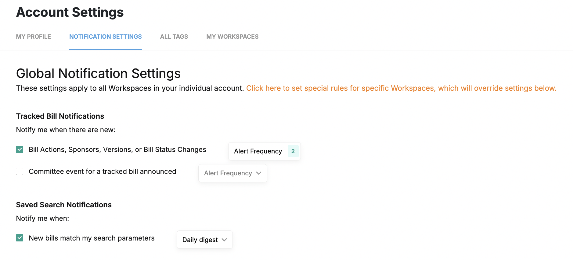The height and width of the screenshot is (260, 573).
Task: Expand Alert Frequency dropdown for Committee event
Action: tap(228, 173)
